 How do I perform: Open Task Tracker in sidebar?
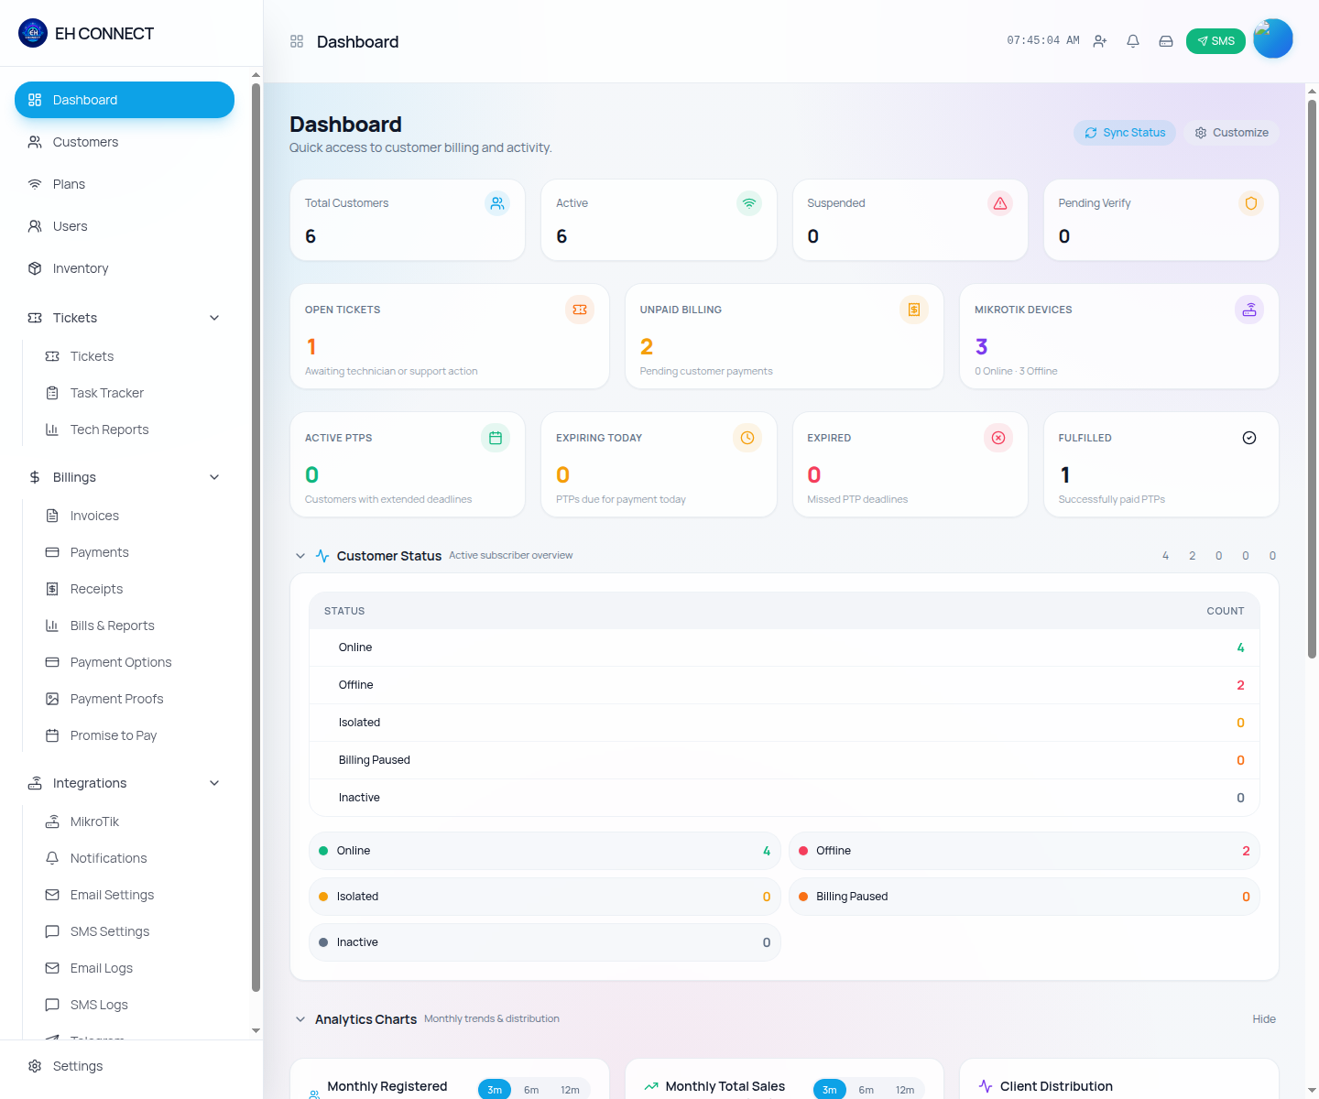pos(134,393)
